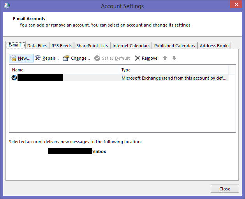The image size is (245, 199).
Task: Move account up with arrow icon
Action: [x=165, y=58]
